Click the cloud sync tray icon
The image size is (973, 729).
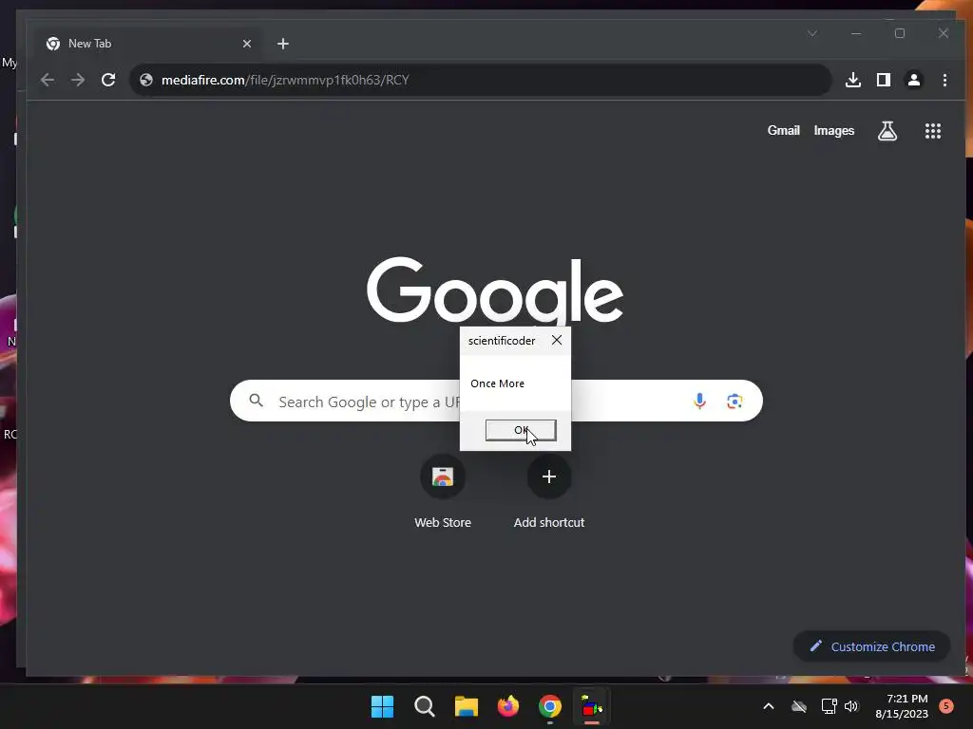(799, 706)
